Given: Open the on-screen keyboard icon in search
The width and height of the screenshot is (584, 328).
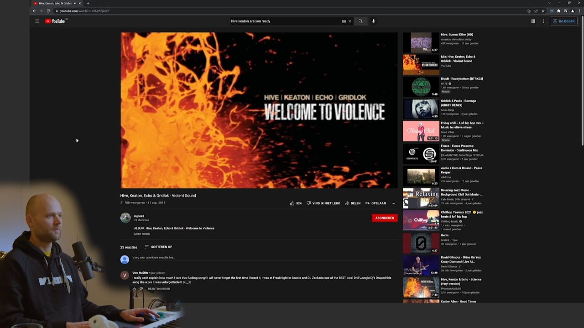Looking at the screenshot, I should click(344, 21).
